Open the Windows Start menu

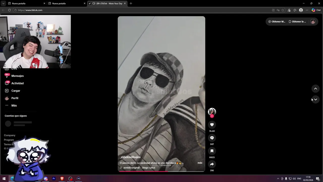(4, 179)
